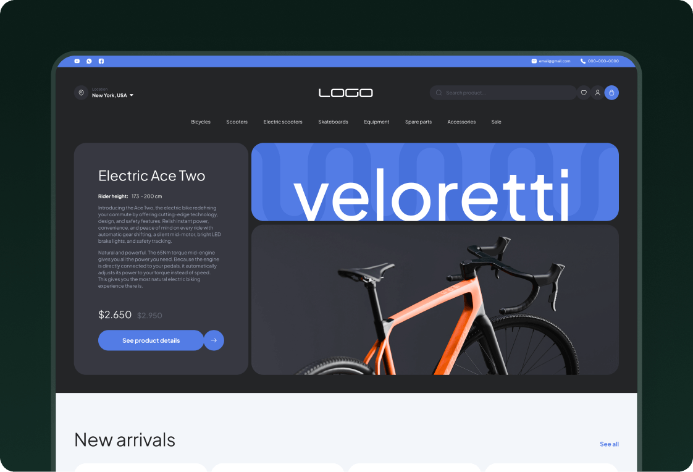The width and height of the screenshot is (693, 472).
Task: Follow the See all link
Action: [x=609, y=444]
